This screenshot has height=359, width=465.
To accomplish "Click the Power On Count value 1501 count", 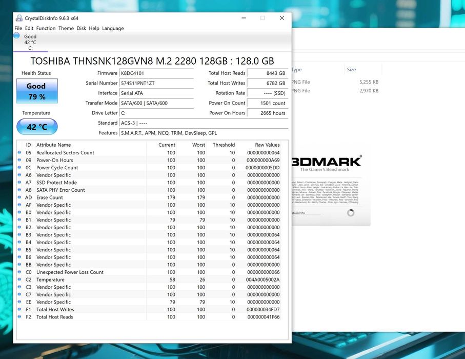I will 268,103.
